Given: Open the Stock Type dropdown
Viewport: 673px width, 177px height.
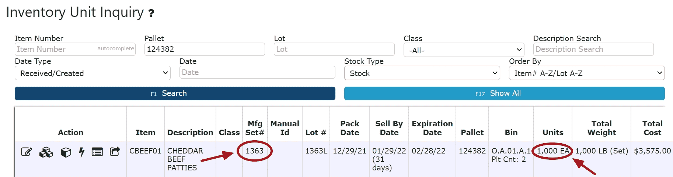Looking at the screenshot, I should (x=422, y=73).
